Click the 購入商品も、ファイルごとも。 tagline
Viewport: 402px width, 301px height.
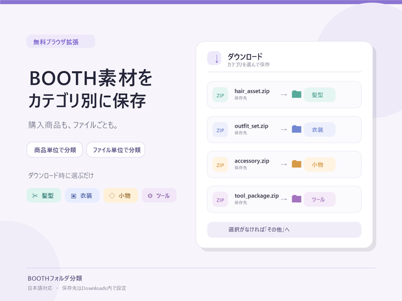tap(73, 125)
